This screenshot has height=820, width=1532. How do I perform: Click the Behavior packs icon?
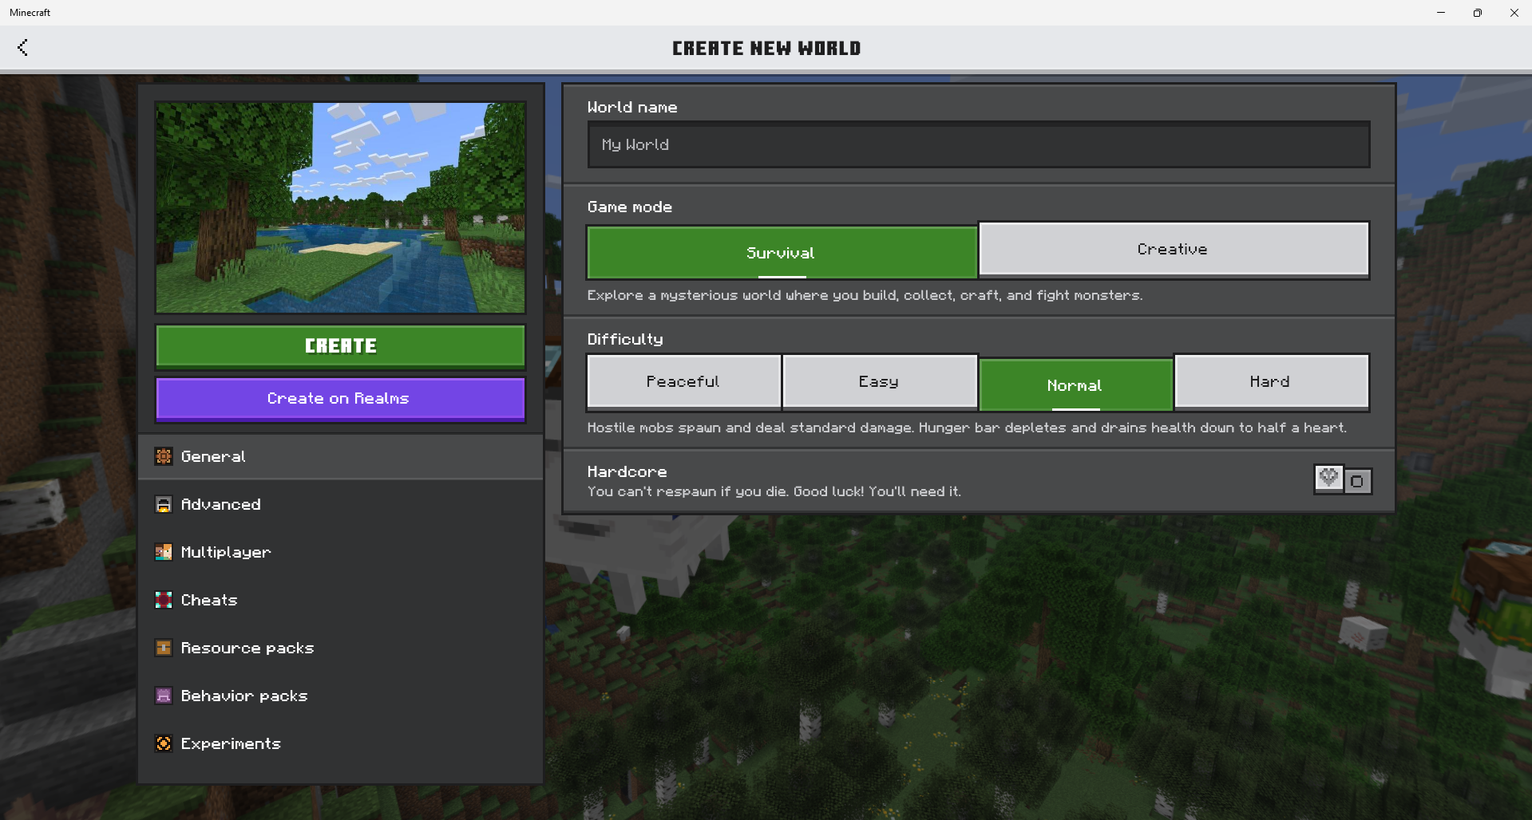click(x=164, y=696)
